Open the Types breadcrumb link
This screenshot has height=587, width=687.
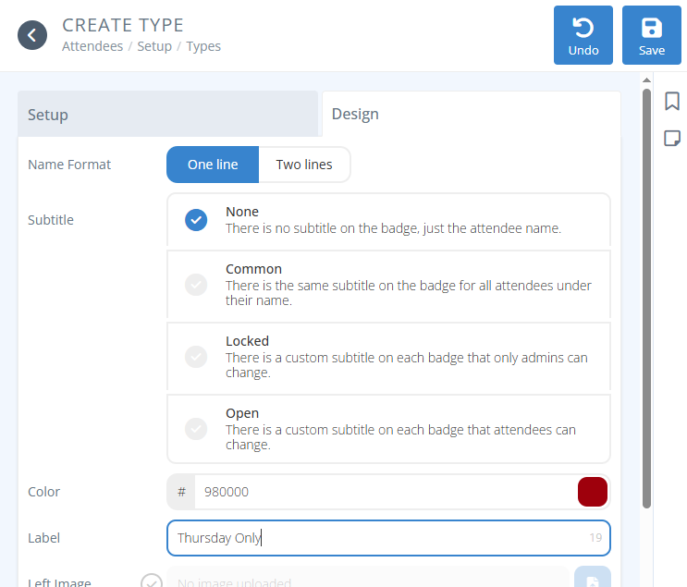[x=203, y=46]
